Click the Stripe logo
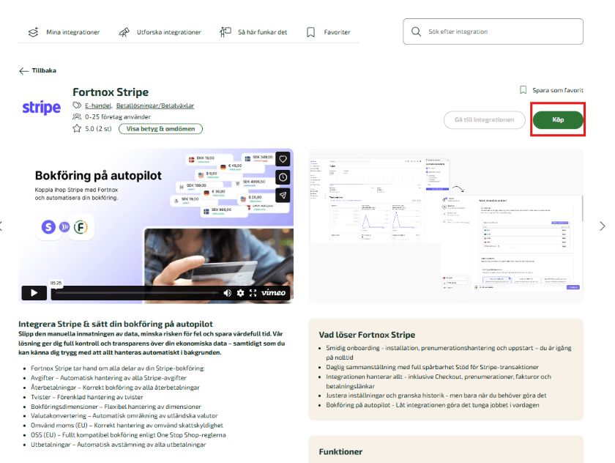This screenshot has width=615, height=463. [x=41, y=108]
